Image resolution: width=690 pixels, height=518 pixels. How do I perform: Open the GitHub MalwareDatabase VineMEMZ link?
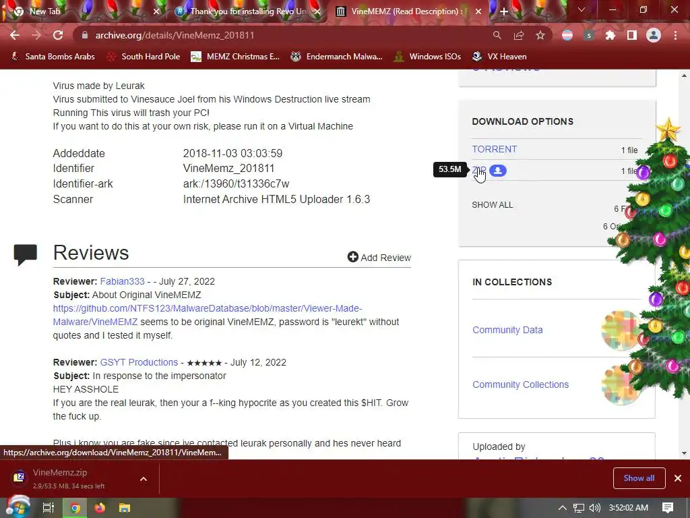(208, 315)
